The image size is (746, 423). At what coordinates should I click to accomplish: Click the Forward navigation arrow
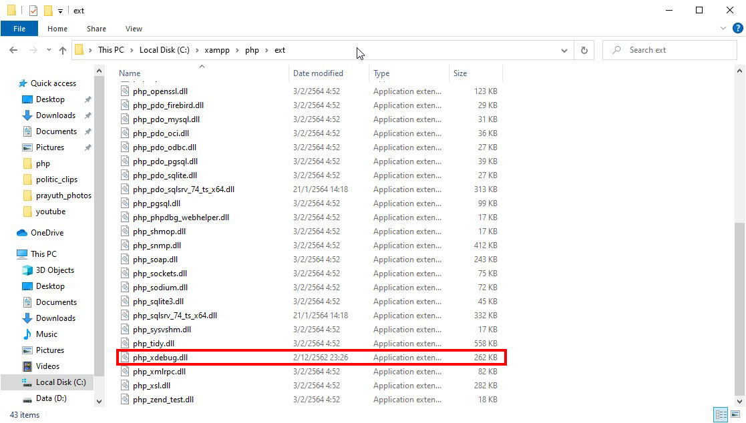(33, 50)
